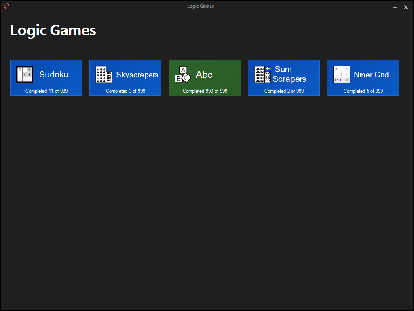The image size is (414, 311).
Task: Open the Sudoku game title
Action: pyautogui.click(x=54, y=75)
